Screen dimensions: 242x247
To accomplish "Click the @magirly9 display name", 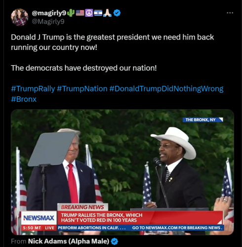I will coord(49,13).
